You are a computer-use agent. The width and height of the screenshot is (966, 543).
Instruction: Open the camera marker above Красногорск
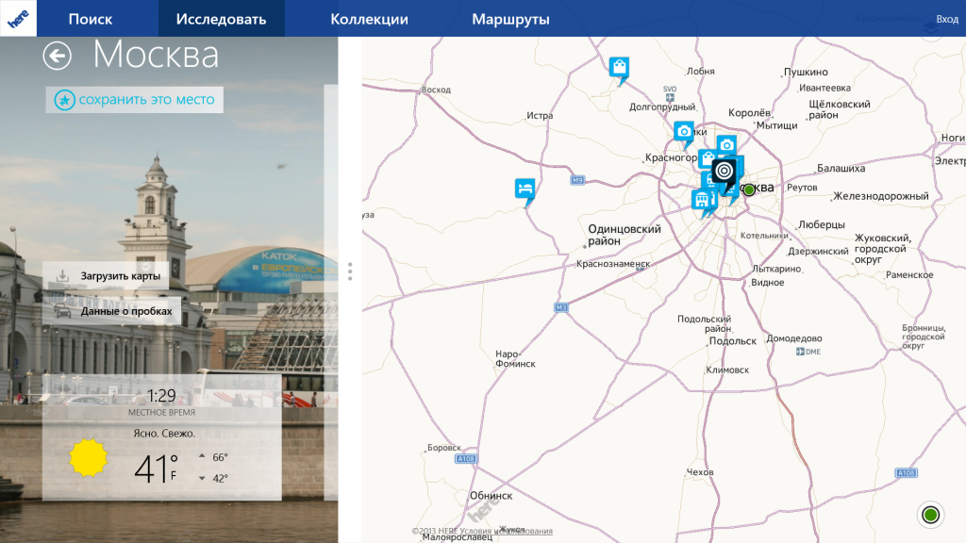684,132
